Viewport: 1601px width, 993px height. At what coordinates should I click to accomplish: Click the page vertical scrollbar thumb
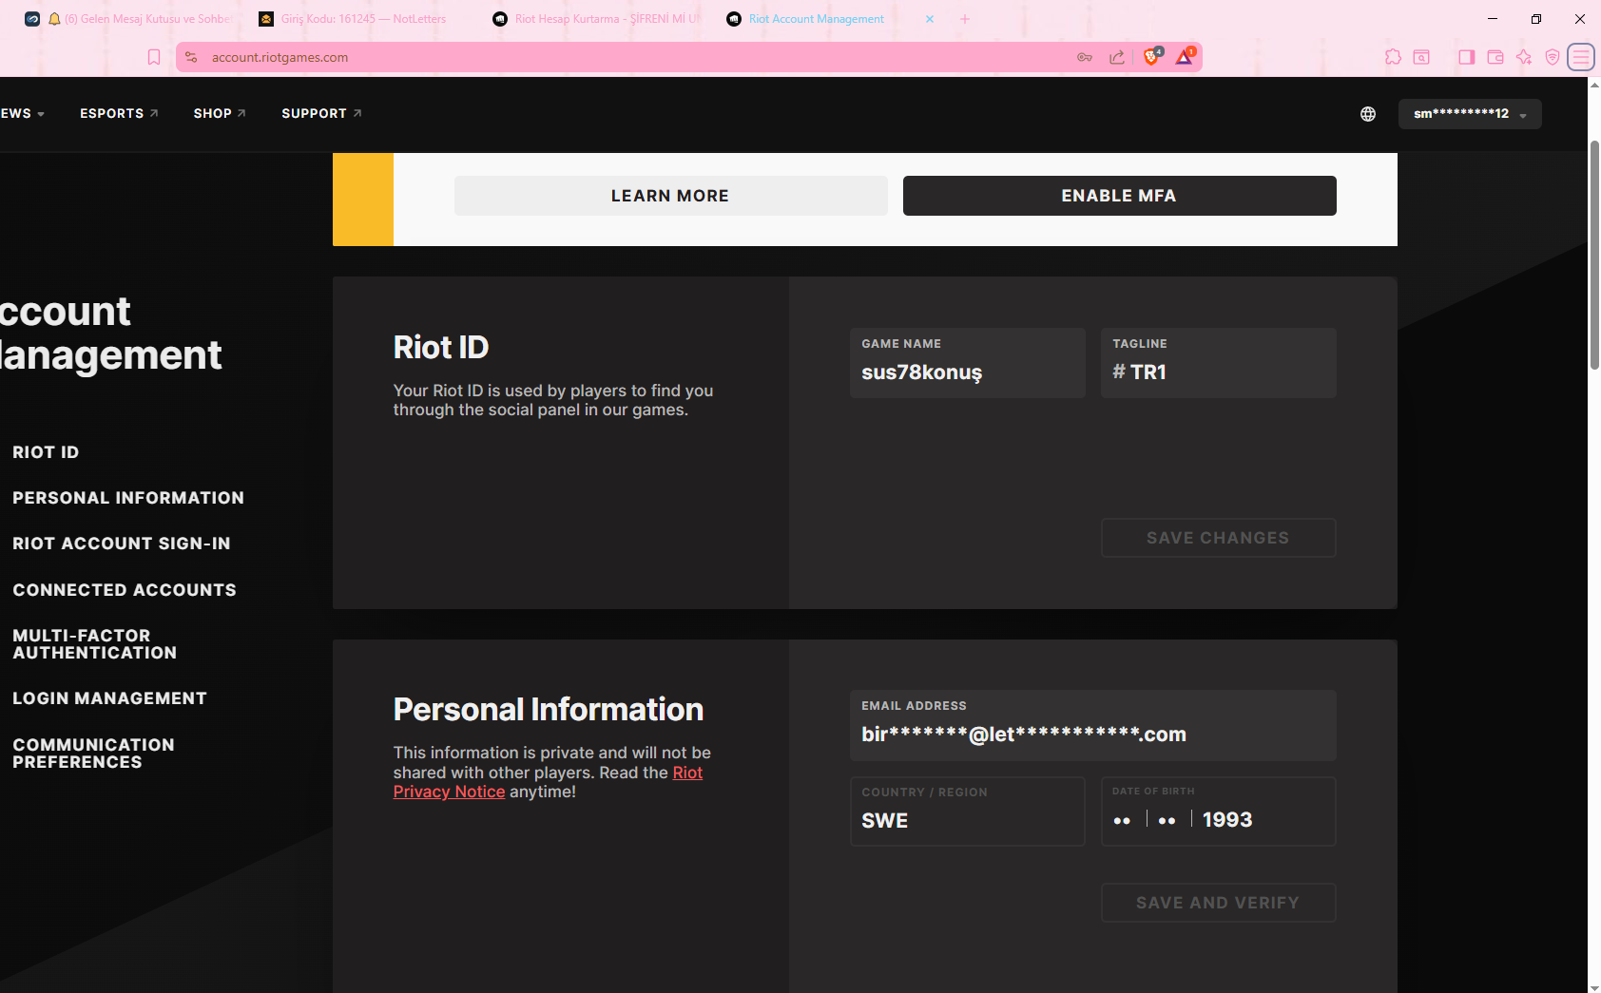pyautogui.click(x=1594, y=255)
